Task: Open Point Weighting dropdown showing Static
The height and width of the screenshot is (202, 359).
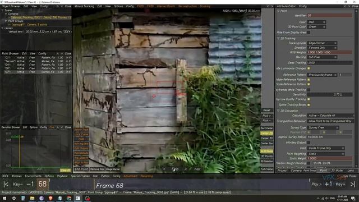Action: pyautogui.click(x=326, y=154)
